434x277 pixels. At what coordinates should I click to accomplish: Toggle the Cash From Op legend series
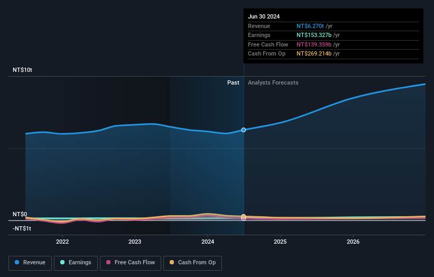pyautogui.click(x=192, y=263)
